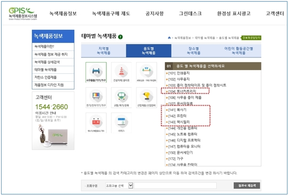288x195 pixels.
Task: Select the building icon for 서비스
Action: coord(121,123)
